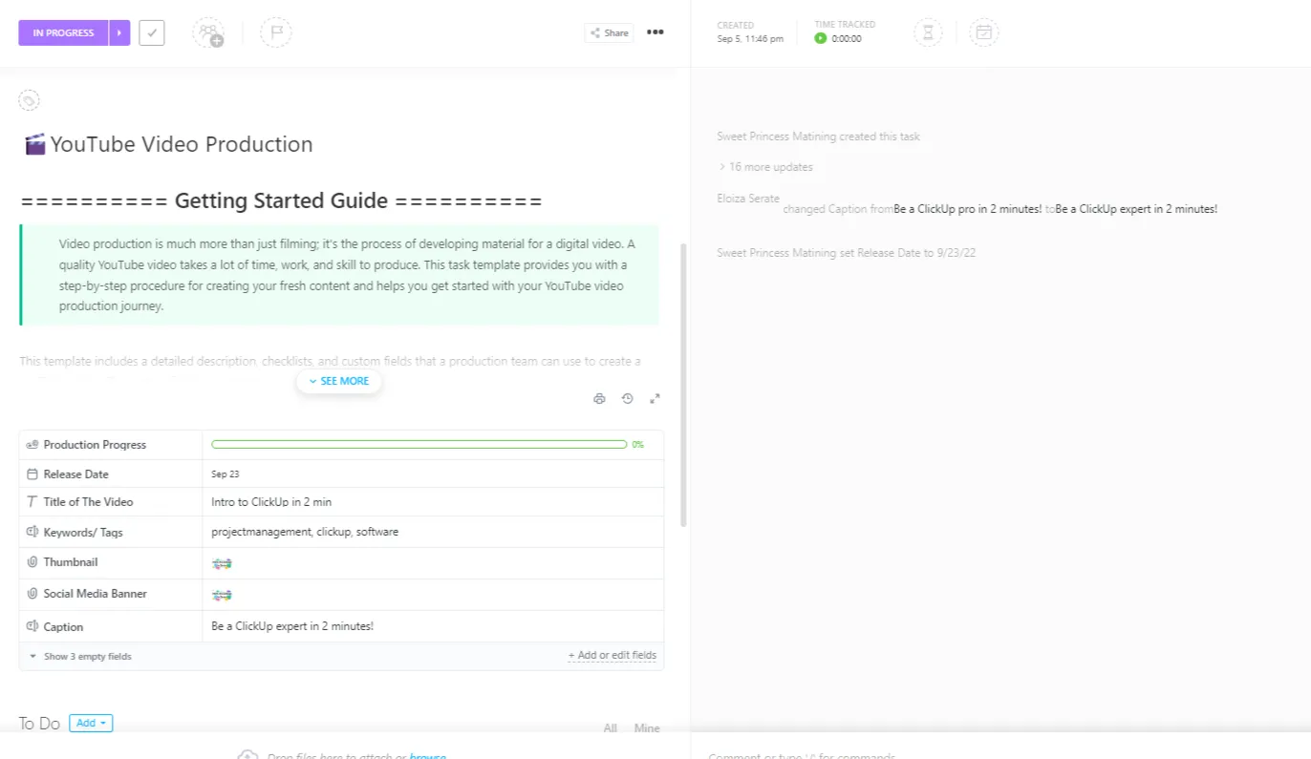Add tags using the tag icon

pos(29,100)
